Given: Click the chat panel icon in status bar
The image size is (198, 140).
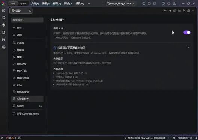Looking at the screenshot, I should 20,138.
